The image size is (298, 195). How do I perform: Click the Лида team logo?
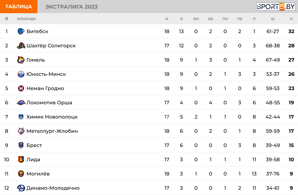click(x=21, y=160)
